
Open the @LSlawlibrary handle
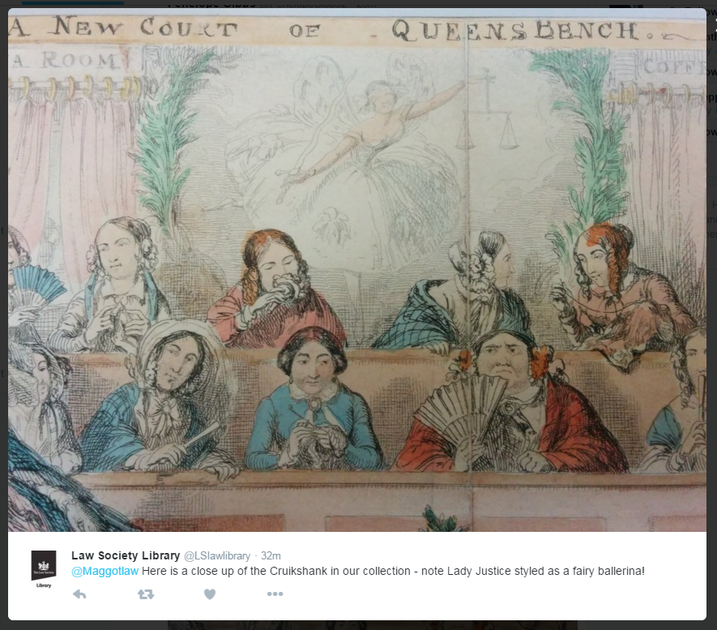pos(217,556)
